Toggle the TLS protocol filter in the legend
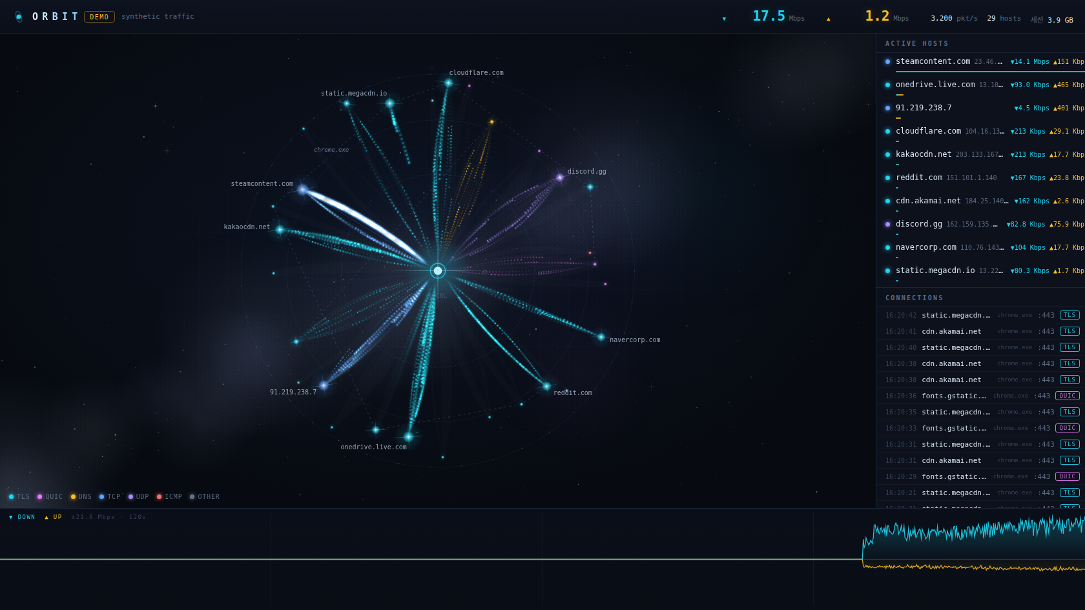The image size is (1085, 610). click(19, 497)
